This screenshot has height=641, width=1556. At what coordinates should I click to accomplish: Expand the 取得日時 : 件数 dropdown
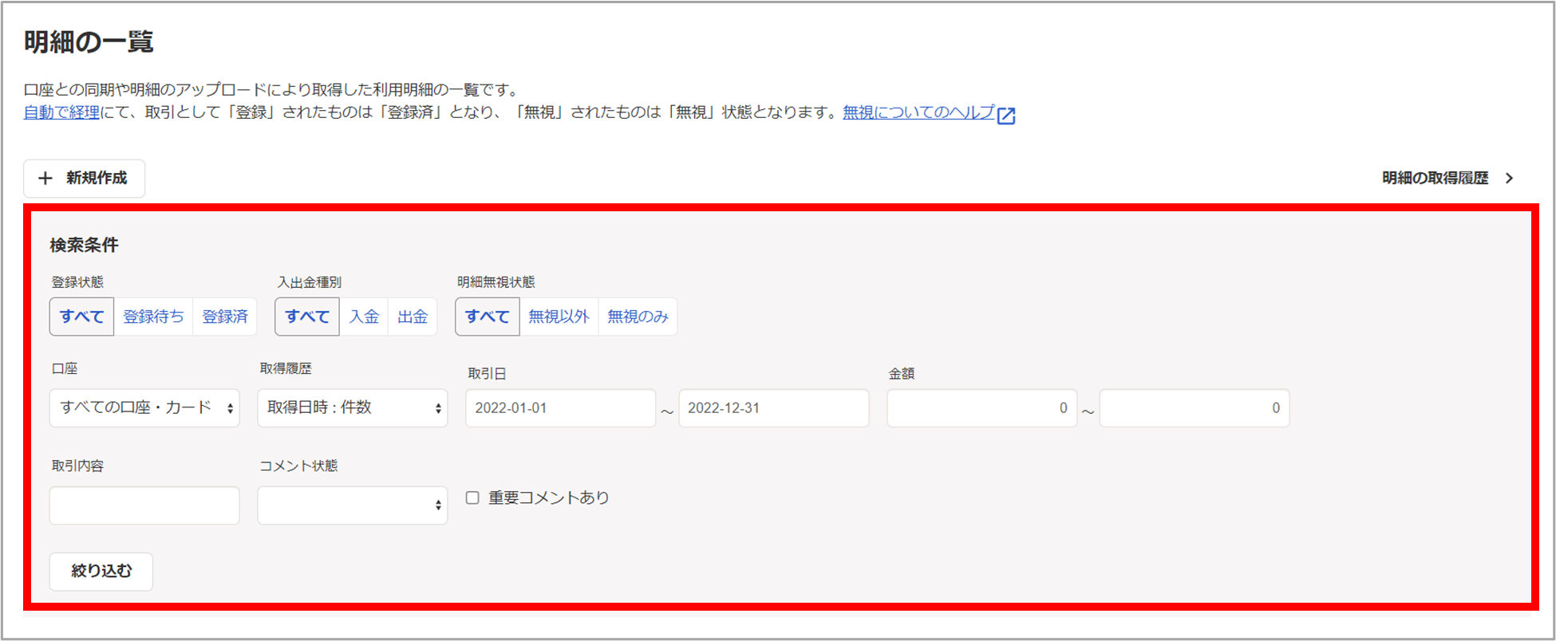[x=352, y=408]
